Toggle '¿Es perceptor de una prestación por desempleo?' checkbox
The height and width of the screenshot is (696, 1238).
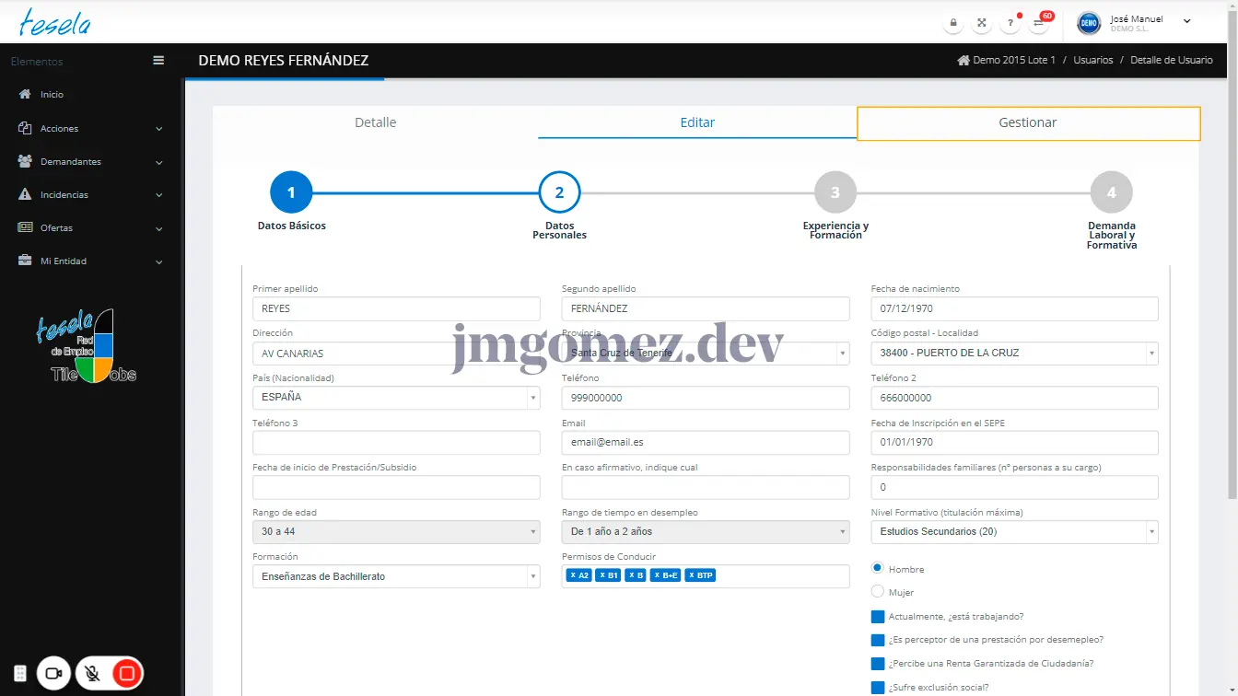pos(877,640)
